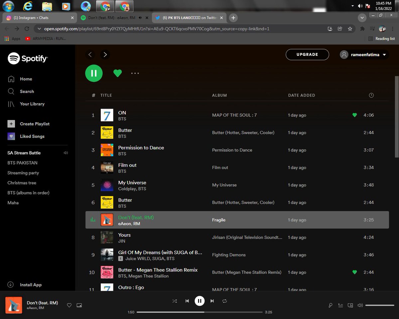Open the playlist more options menu

(135, 73)
